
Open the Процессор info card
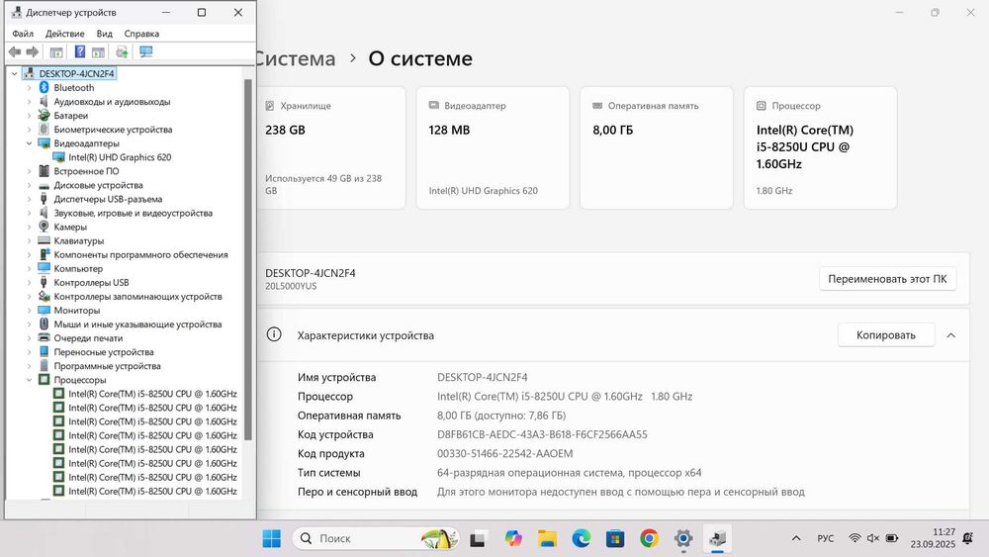click(820, 148)
